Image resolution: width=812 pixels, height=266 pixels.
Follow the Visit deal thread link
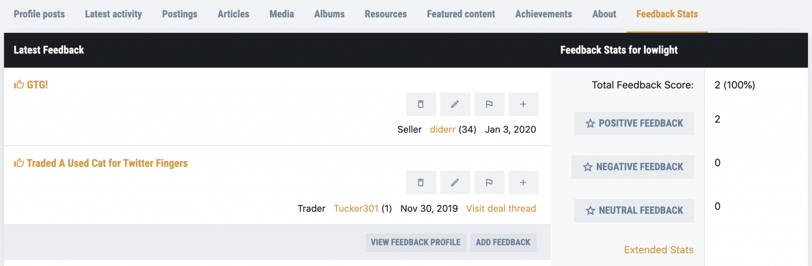(501, 209)
